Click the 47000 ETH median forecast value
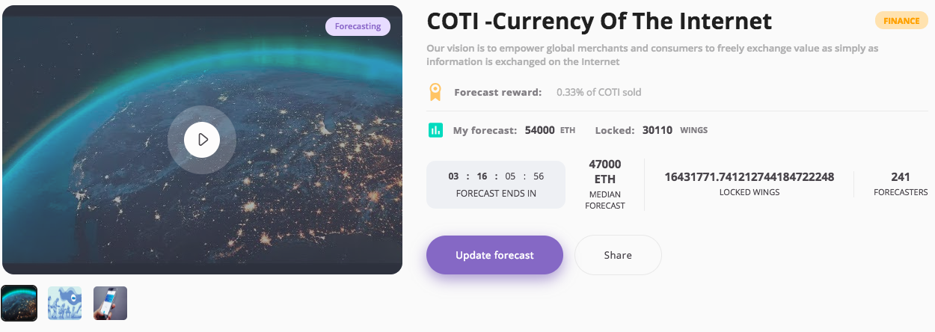 coord(605,171)
